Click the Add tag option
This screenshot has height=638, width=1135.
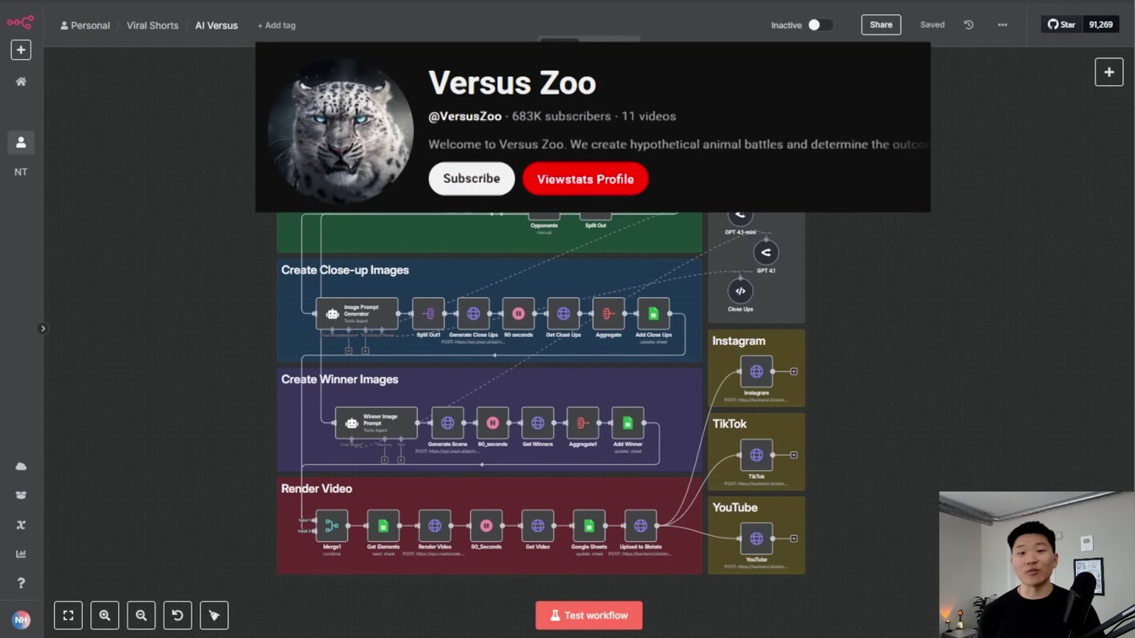[276, 25]
